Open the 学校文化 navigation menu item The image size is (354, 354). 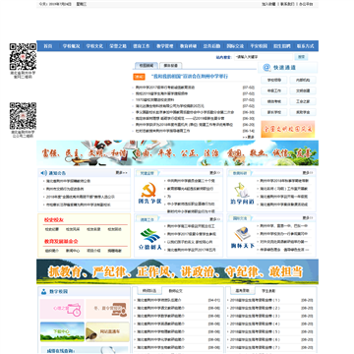(x=94, y=46)
